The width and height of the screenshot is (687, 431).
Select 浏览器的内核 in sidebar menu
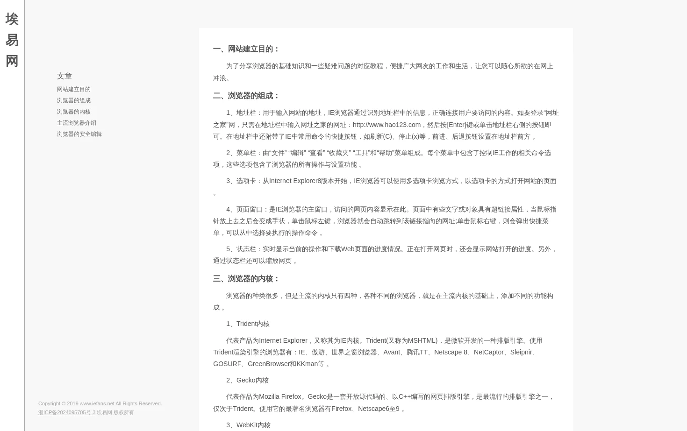(x=74, y=112)
